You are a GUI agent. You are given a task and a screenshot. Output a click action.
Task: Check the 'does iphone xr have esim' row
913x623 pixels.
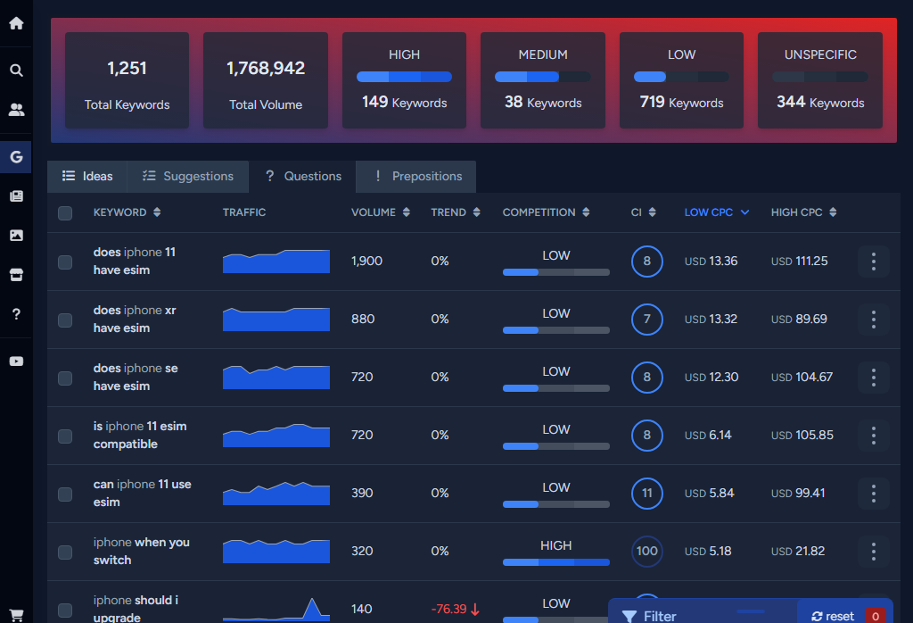[x=65, y=320]
